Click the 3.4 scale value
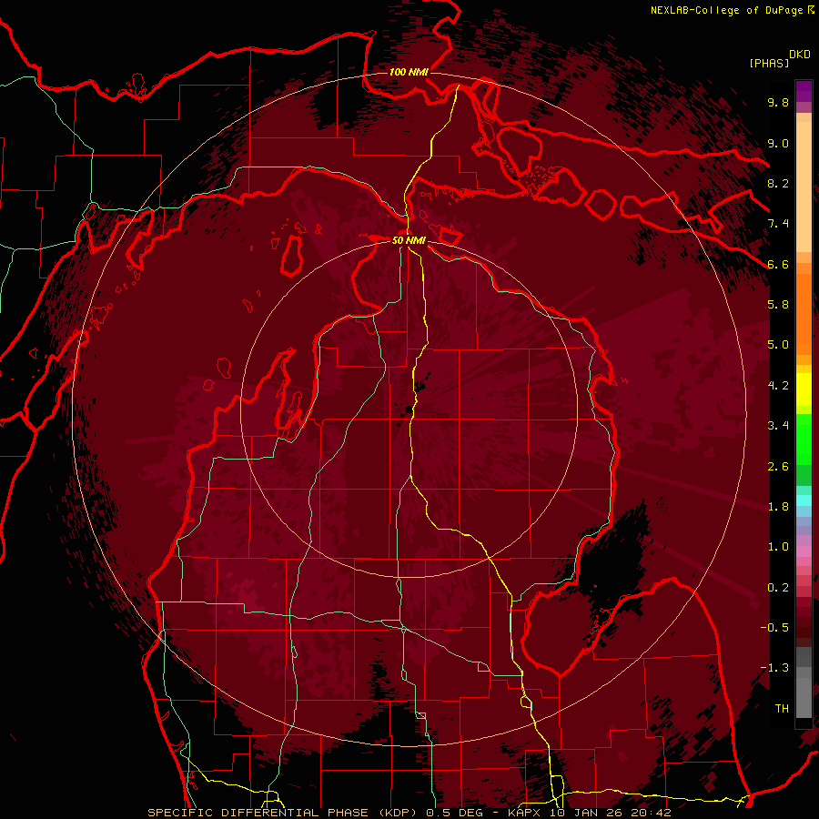Viewport: 819px width, 819px height. pos(778,426)
